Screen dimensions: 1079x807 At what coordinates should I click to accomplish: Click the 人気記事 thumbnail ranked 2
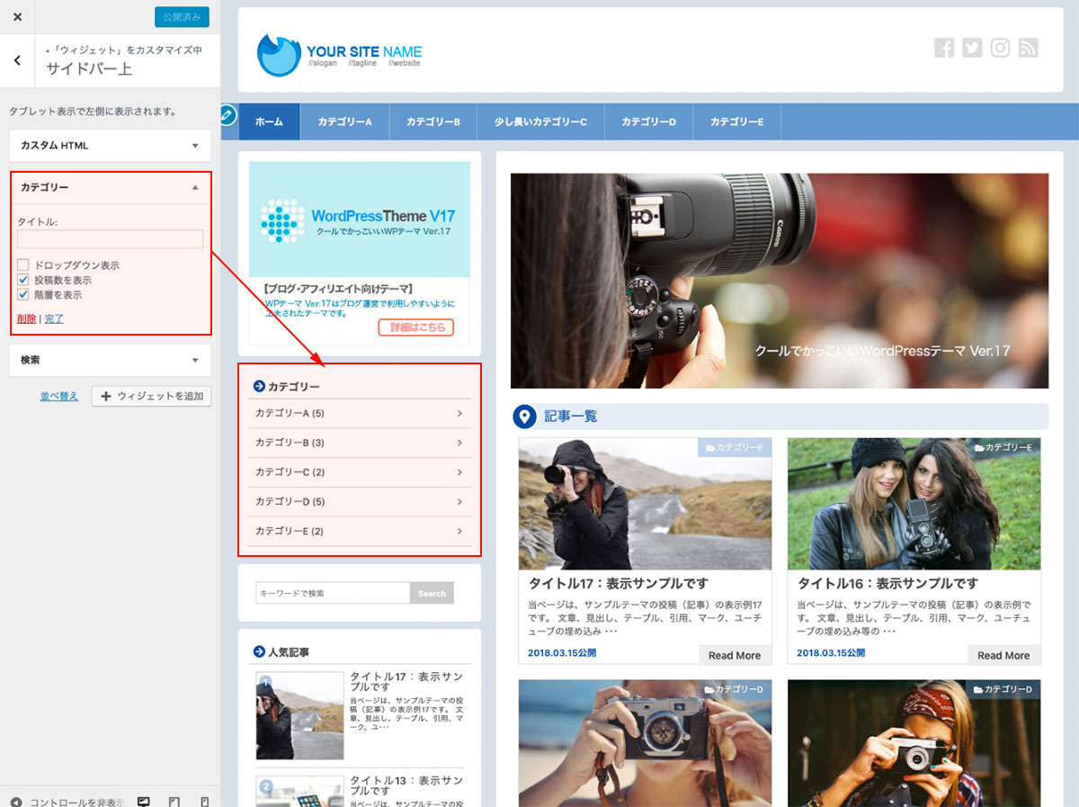(x=299, y=792)
